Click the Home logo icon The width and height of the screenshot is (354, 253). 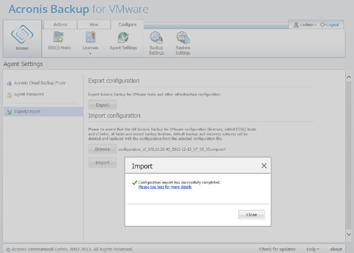tap(22, 35)
